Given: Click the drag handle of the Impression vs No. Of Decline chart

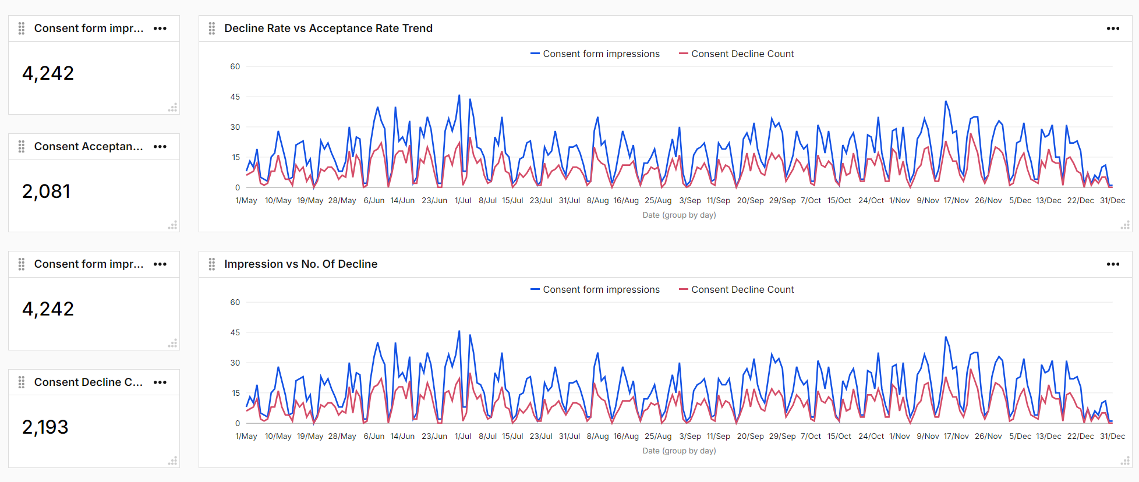Looking at the screenshot, I should pyautogui.click(x=212, y=264).
